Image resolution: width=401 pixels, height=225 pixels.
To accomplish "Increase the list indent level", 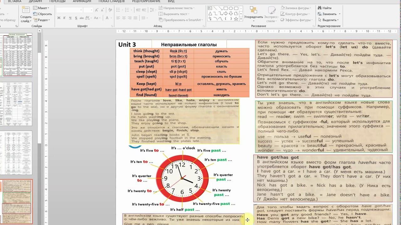I will tap(144, 10).
